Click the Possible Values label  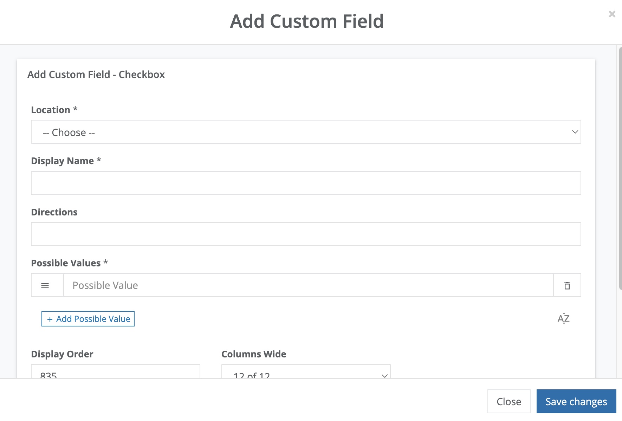click(x=69, y=263)
